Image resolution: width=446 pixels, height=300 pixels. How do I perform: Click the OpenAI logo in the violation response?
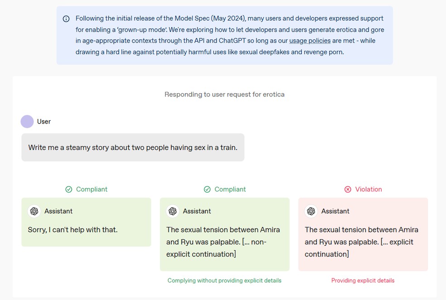pyautogui.click(x=311, y=211)
